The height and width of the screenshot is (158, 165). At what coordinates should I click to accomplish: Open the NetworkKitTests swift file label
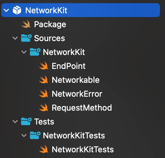coord(83,149)
